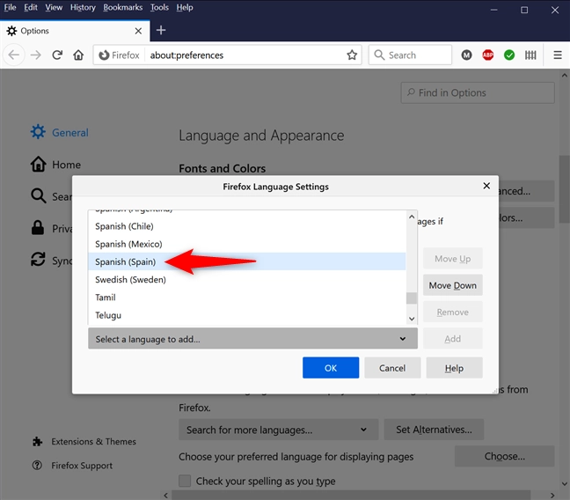The width and height of the screenshot is (570, 500).
Task: Select the General gear icon in the sidebar
Action: coord(38,132)
